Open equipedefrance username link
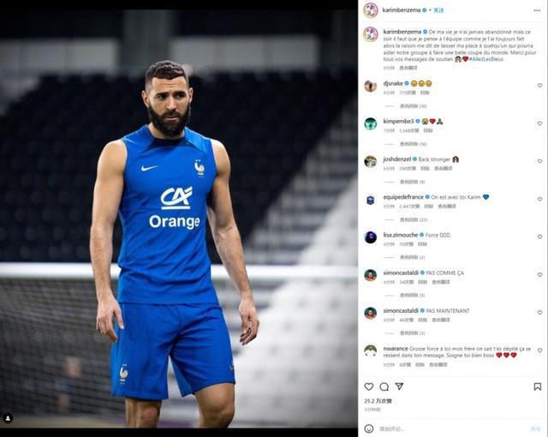Screen dimensions: 548x437 point(403,197)
